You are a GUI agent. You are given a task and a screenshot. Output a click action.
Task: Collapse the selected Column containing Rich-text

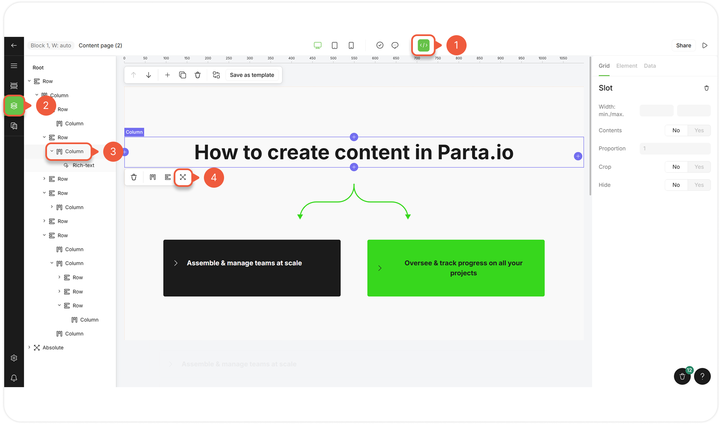coord(52,151)
